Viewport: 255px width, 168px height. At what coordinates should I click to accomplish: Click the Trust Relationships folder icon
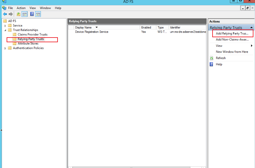click(10, 30)
